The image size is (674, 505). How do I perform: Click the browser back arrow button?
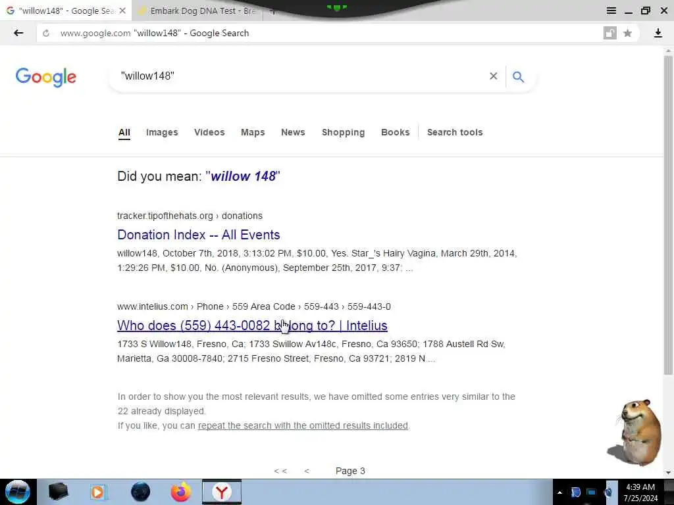(x=18, y=33)
